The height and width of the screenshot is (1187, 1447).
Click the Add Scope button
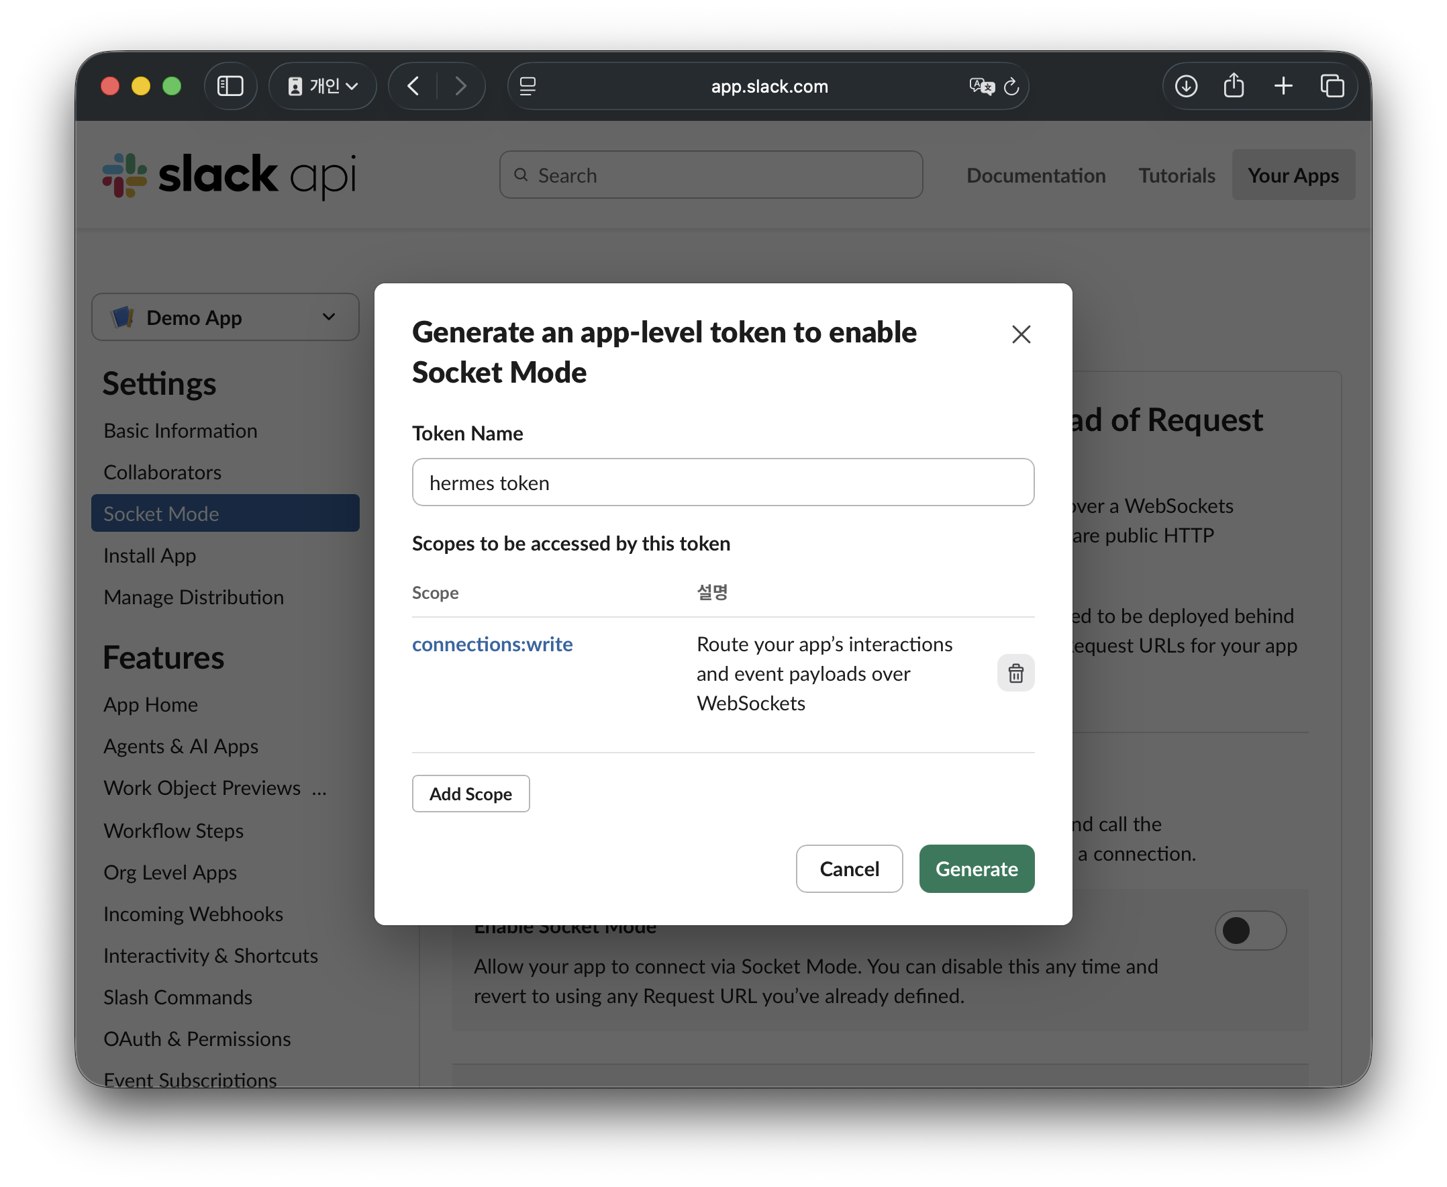pos(470,794)
